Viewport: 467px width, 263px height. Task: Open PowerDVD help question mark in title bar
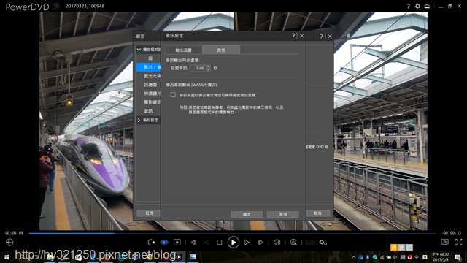click(408, 6)
